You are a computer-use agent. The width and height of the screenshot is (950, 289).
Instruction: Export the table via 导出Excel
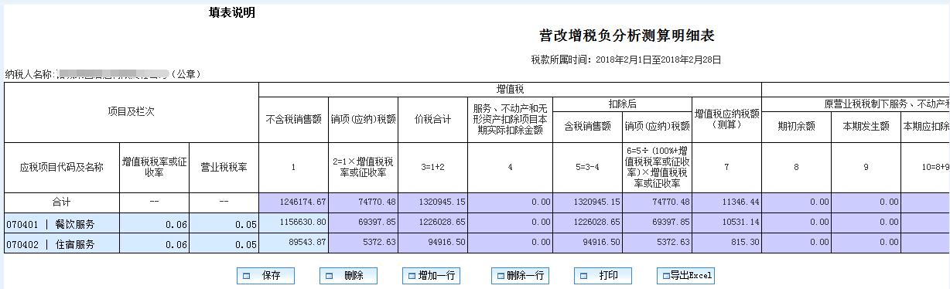pyautogui.click(x=685, y=275)
